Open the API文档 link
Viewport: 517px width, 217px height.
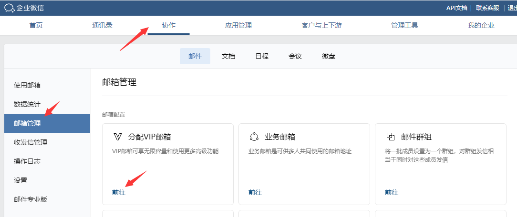coord(456,8)
